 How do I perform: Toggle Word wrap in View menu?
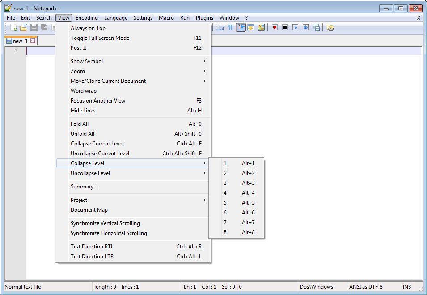[133, 91]
